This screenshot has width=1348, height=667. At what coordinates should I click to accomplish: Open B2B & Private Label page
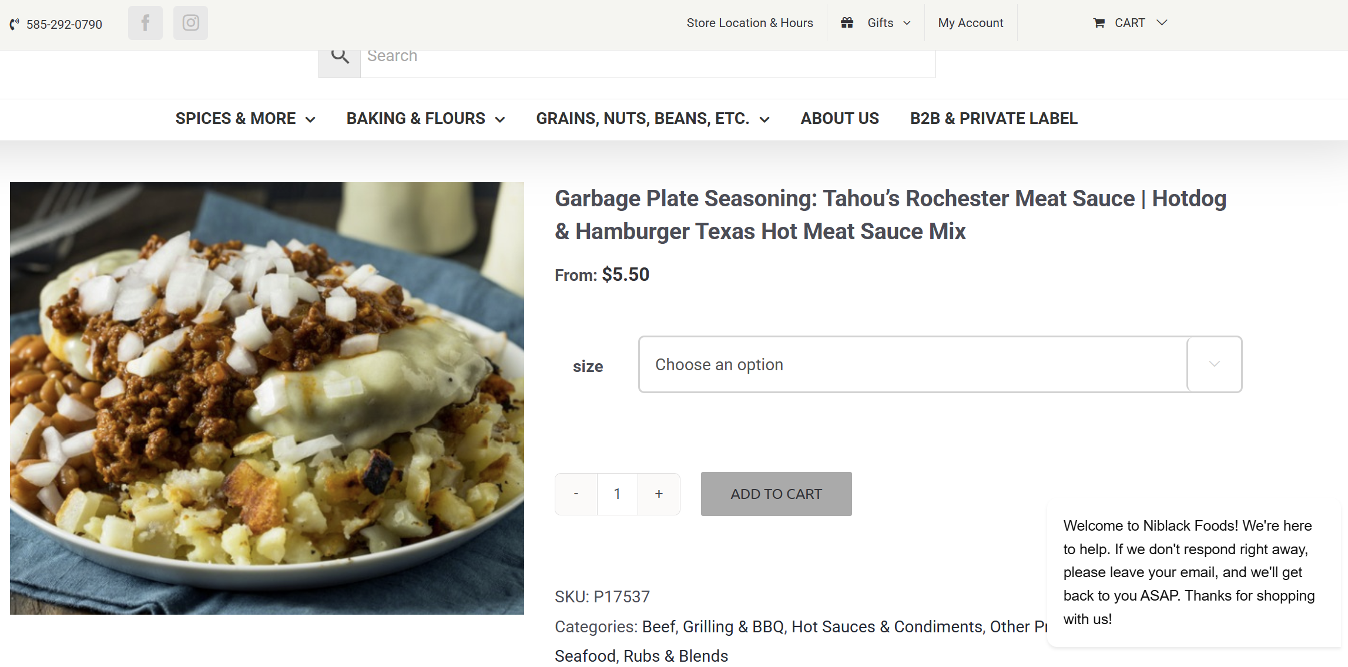(x=994, y=119)
